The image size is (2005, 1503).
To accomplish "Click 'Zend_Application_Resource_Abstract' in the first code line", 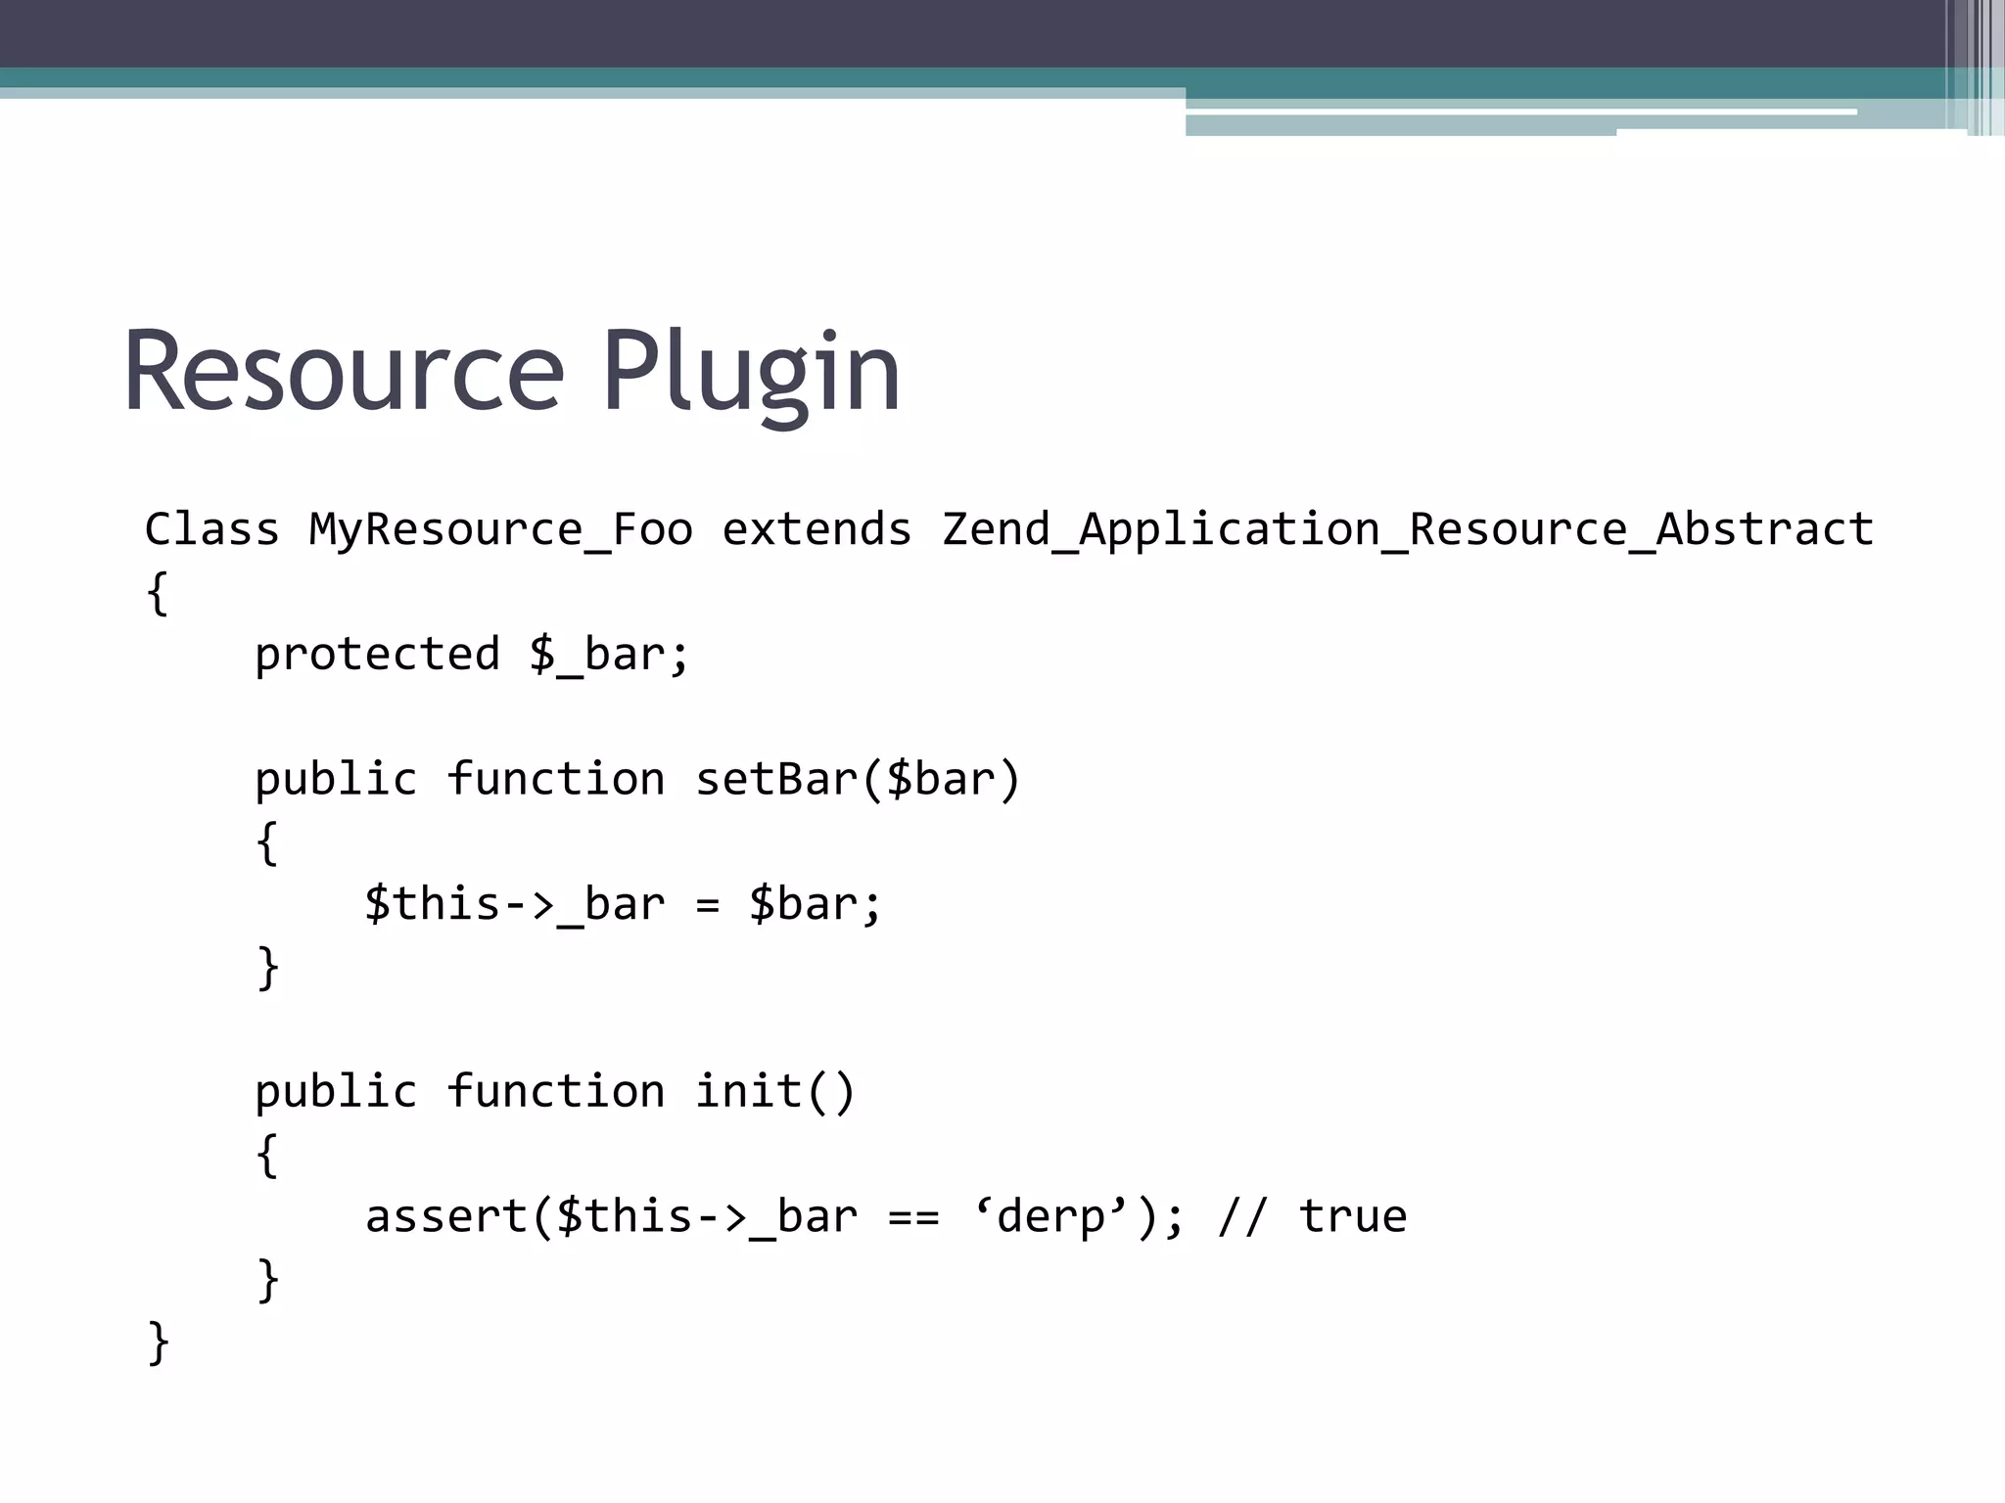I will (x=1407, y=529).
